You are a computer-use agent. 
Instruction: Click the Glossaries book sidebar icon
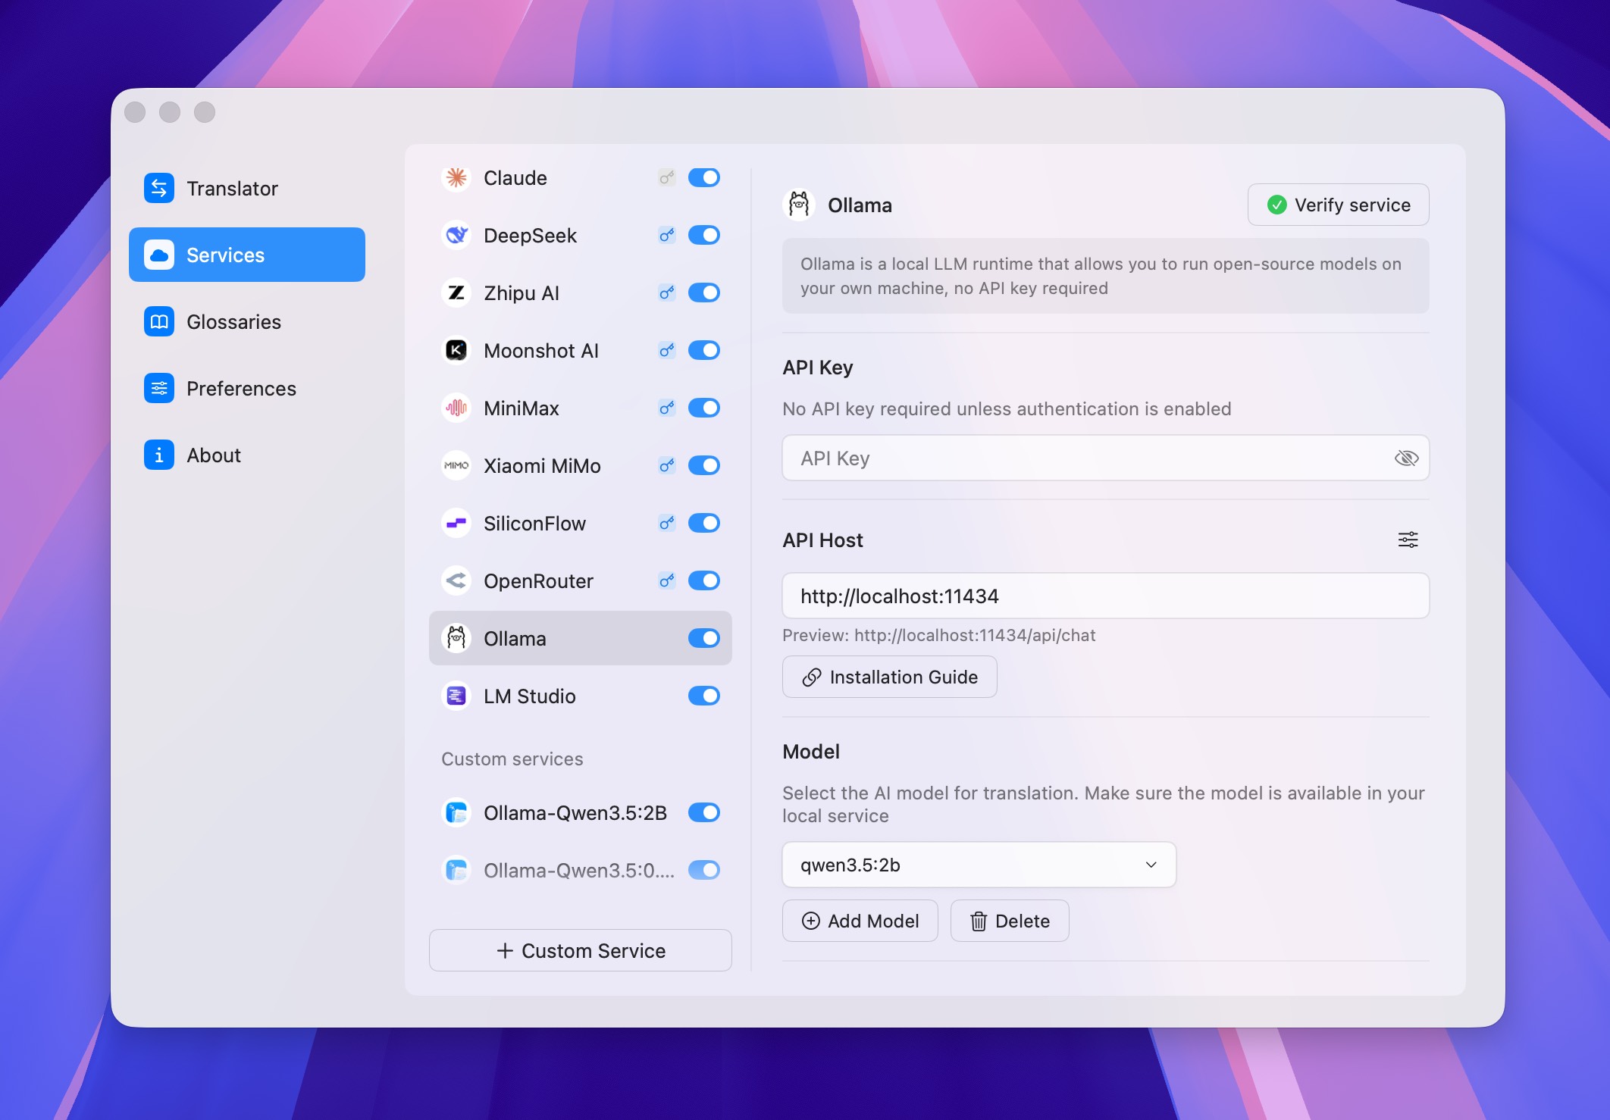pyautogui.click(x=159, y=322)
